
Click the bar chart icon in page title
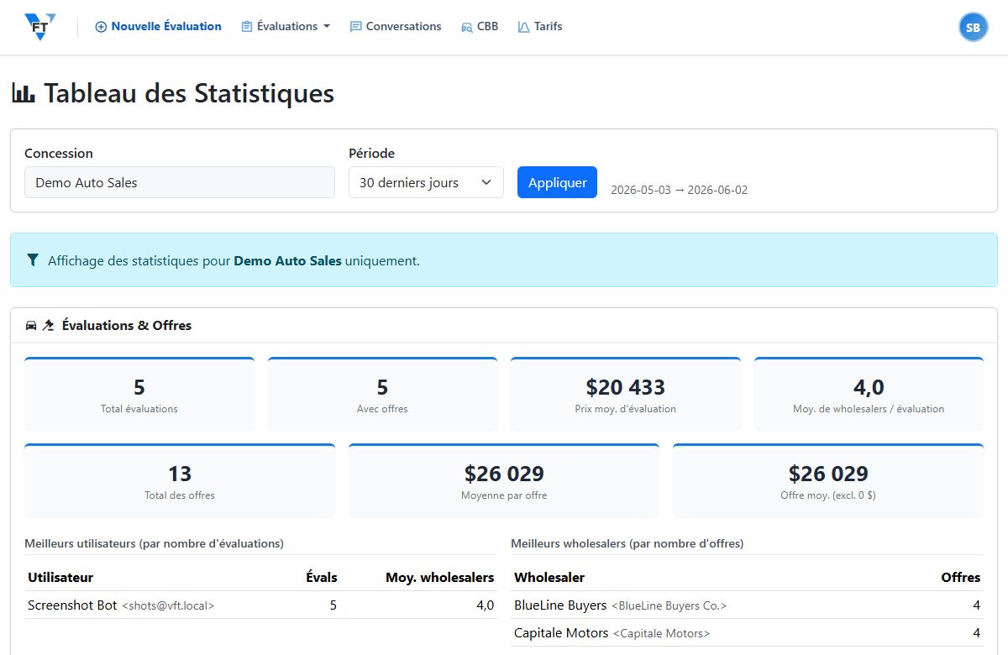pyautogui.click(x=24, y=93)
